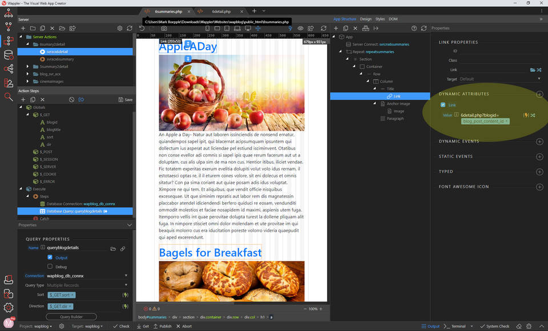Open help in App Structure toolbar
The image size is (548, 331).
coord(414,28)
